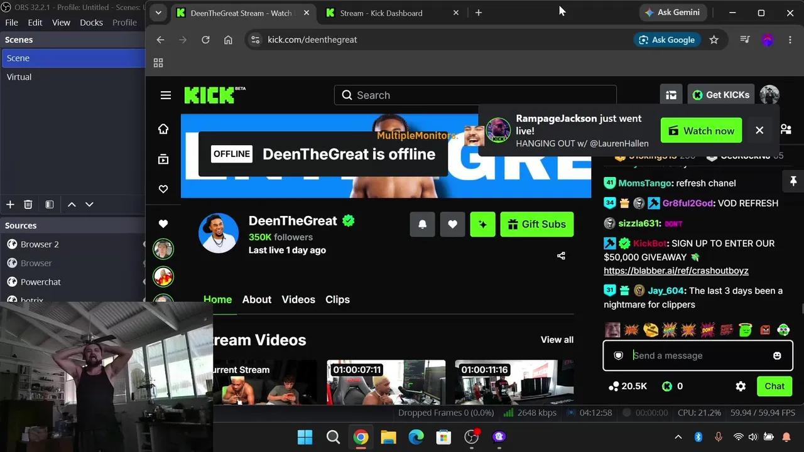The image size is (804, 452).
Task: Toggle follow heart button for DeenTheGreat
Action: point(453,224)
